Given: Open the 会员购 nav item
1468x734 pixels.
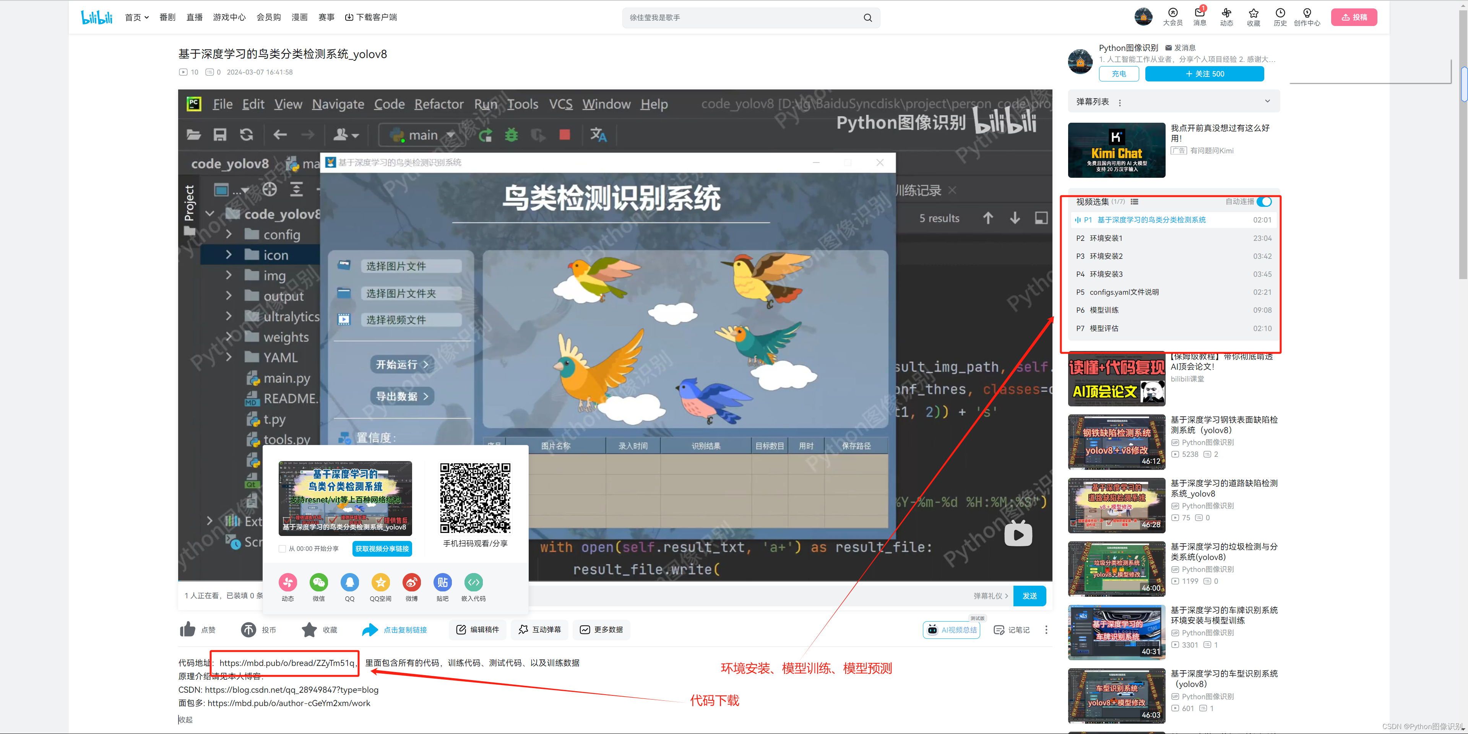Looking at the screenshot, I should (x=268, y=17).
